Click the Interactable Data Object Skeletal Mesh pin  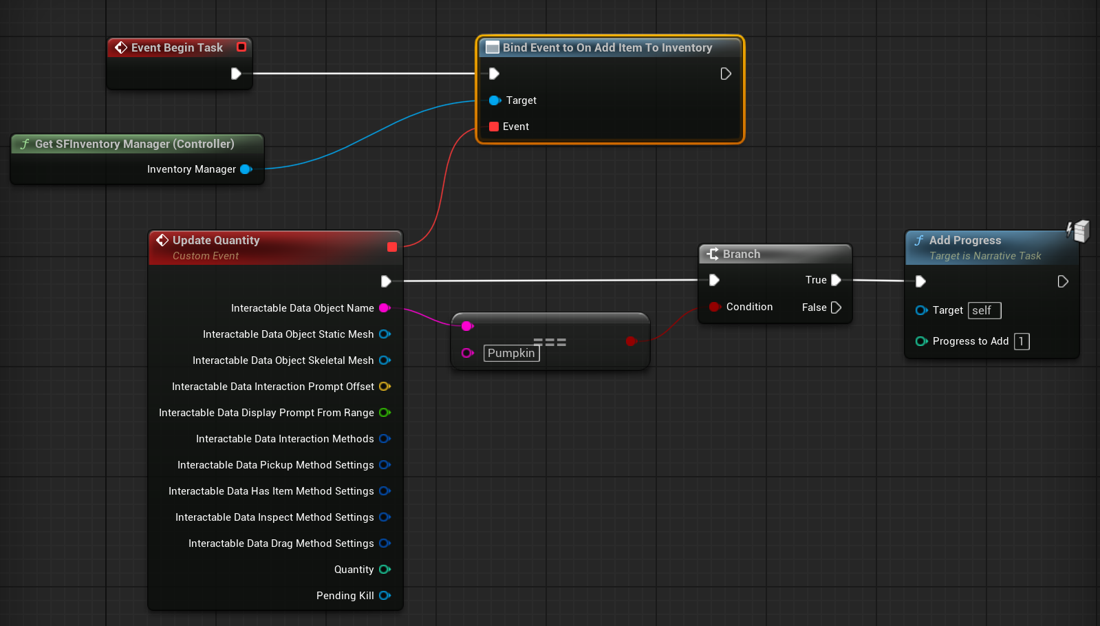tap(385, 360)
